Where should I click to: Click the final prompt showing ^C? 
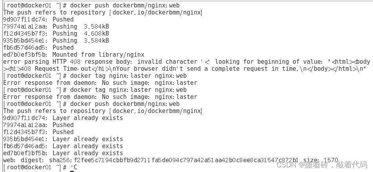[40, 167]
